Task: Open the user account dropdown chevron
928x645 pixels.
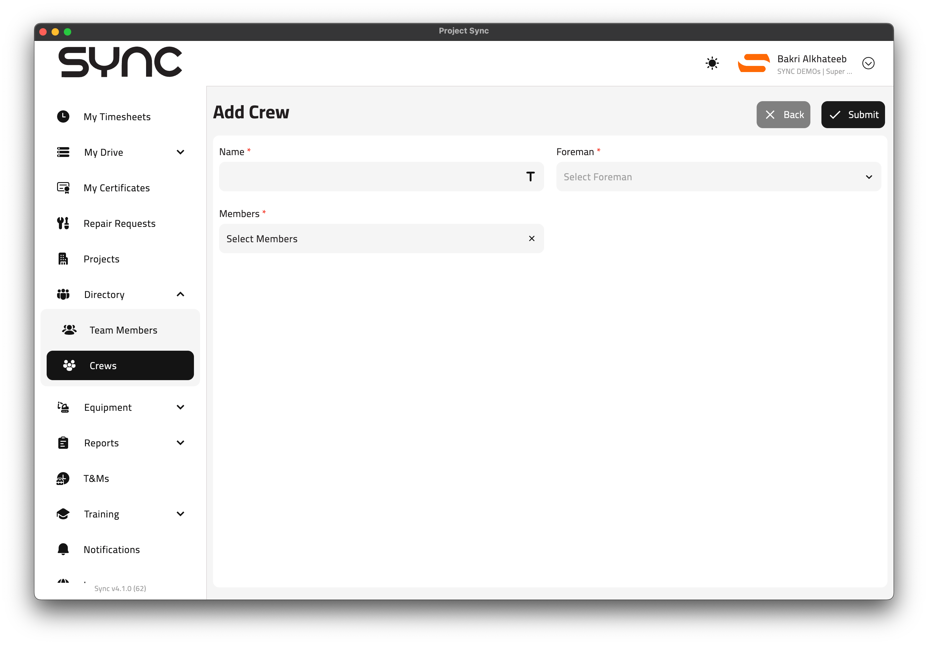Action: click(x=868, y=63)
